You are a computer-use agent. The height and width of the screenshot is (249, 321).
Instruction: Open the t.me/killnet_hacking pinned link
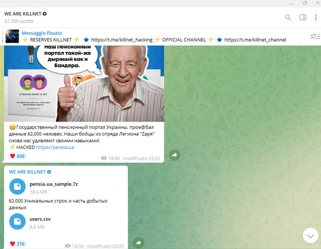(122, 40)
